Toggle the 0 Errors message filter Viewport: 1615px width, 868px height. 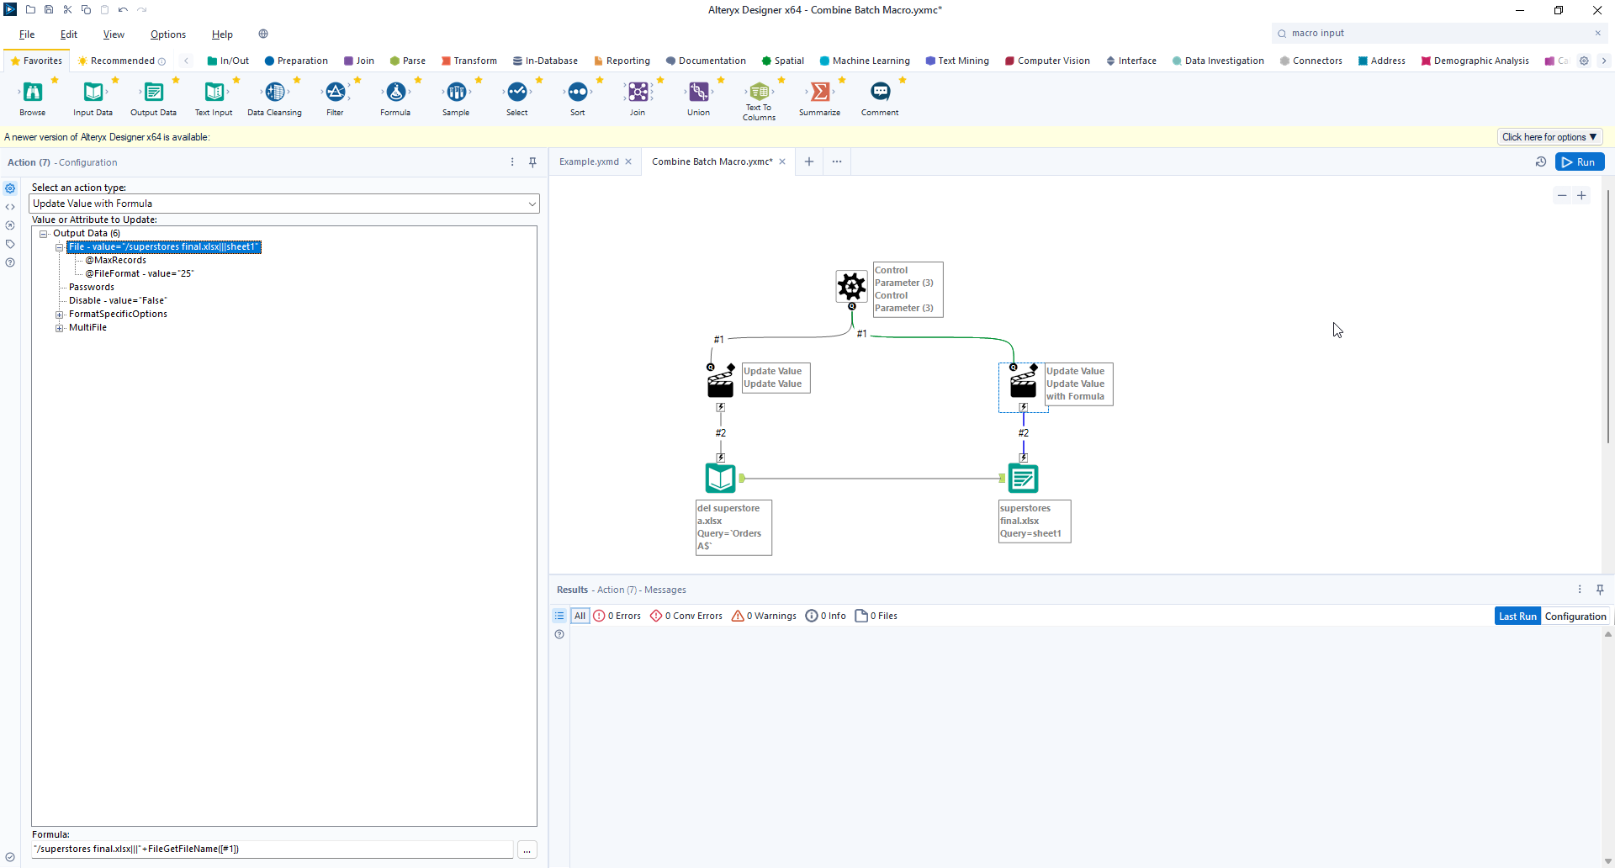(617, 616)
